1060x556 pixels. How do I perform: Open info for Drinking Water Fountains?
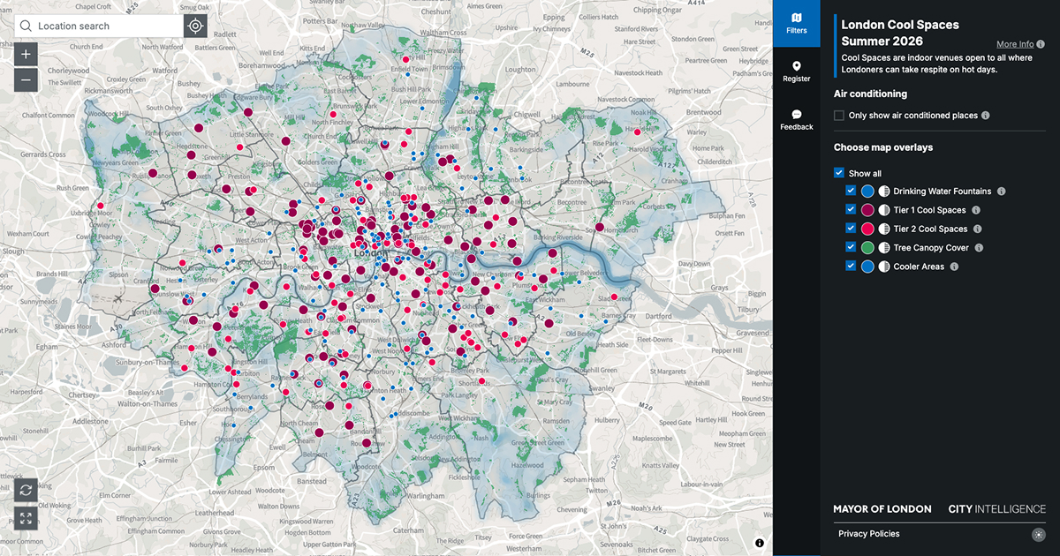tap(1002, 192)
